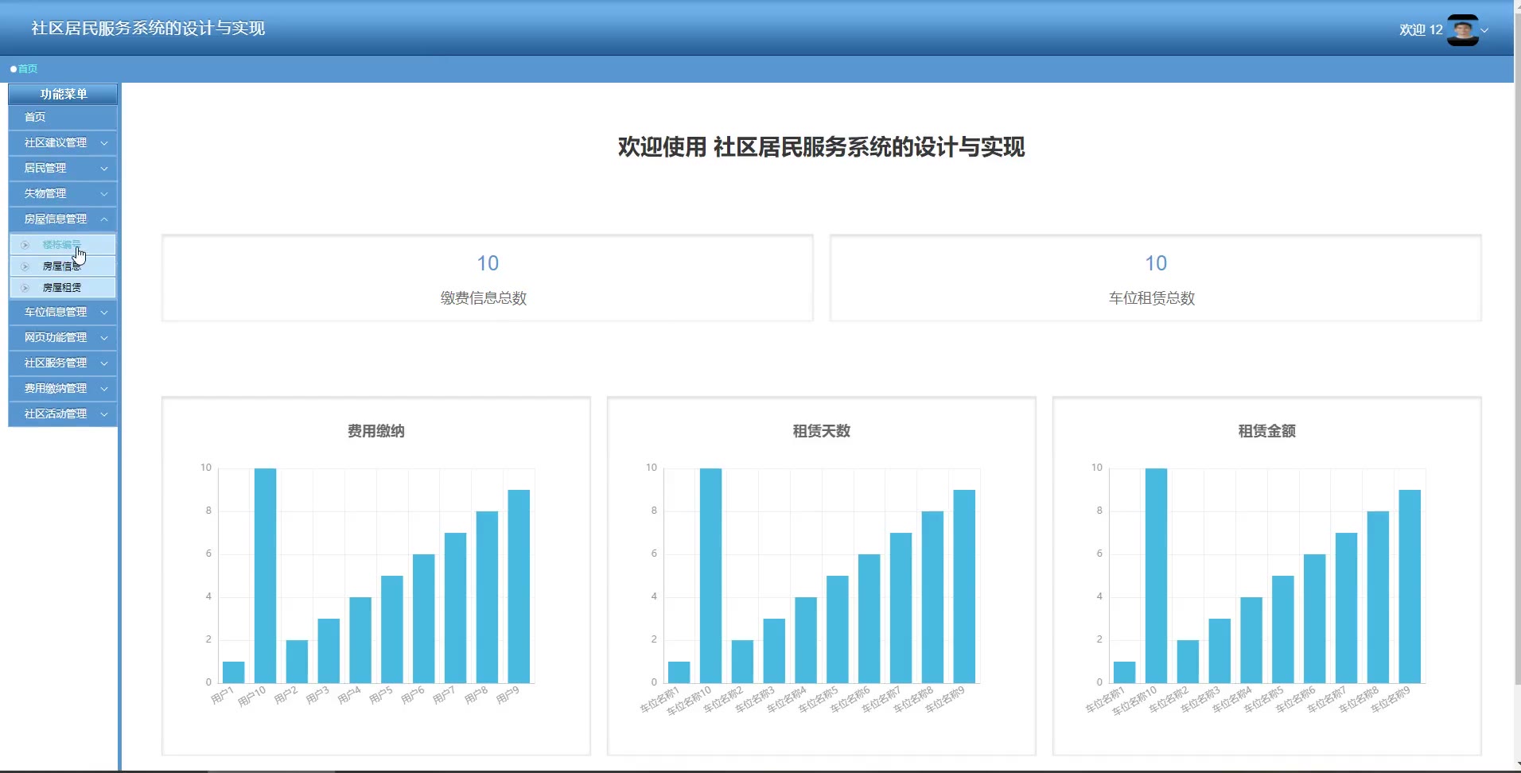Viewport: 1521px width, 773px height.
Task: Collapse the 房屋信息管理 chevron
Action: pyautogui.click(x=104, y=219)
